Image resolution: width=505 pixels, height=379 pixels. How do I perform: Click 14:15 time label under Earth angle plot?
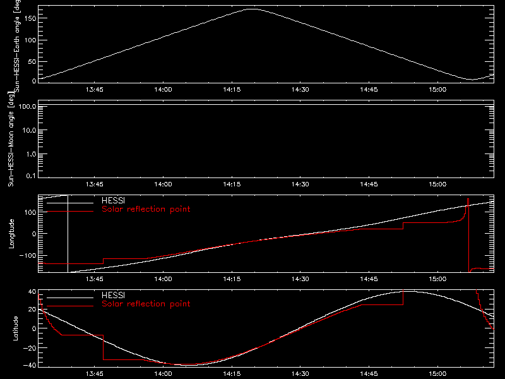point(232,90)
